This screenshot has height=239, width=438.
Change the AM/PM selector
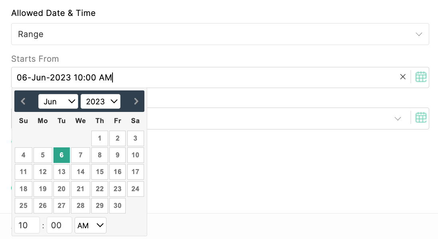91,225
